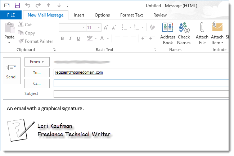Click the Save icon in quick access toolbar

click(17, 5)
